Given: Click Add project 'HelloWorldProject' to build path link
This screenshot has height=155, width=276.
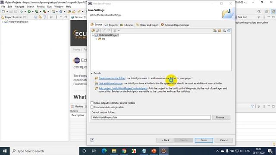Looking at the screenshot, I should (123, 88).
